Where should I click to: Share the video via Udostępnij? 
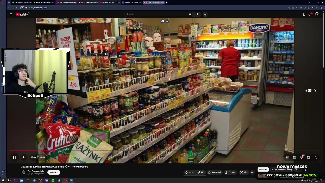point(215,172)
